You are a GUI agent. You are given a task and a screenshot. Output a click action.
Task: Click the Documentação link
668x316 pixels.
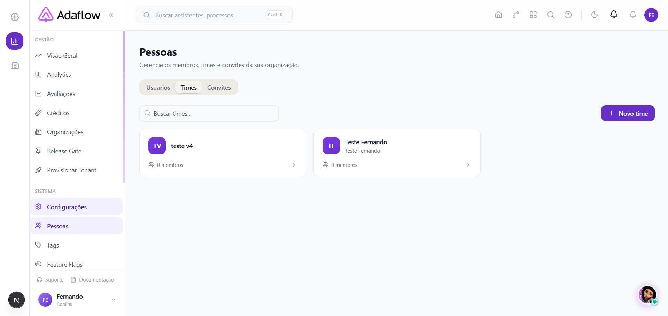point(92,280)
